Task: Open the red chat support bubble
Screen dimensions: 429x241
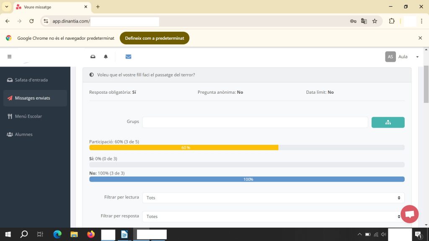Action: click(409, 214)
